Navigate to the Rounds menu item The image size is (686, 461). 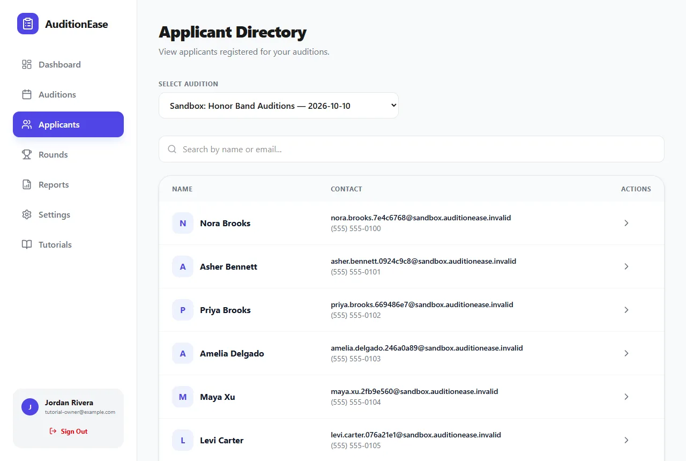click(68, 154)
